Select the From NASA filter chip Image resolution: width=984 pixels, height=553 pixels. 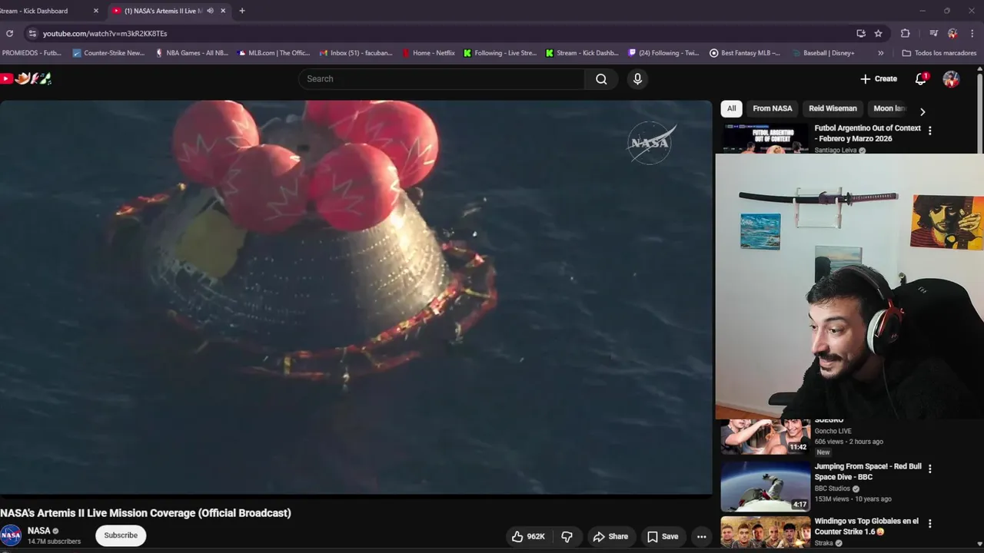(x=772, y=108)
